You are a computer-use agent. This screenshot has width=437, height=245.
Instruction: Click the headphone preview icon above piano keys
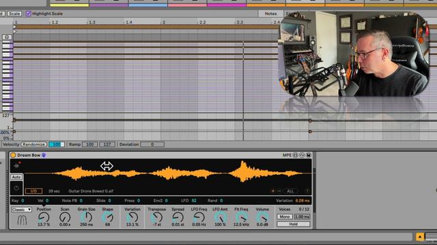[7, 37]
